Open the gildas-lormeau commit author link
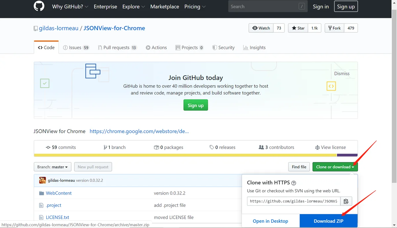The width and height of the screenshot is (397, 228). coord(61,180)
